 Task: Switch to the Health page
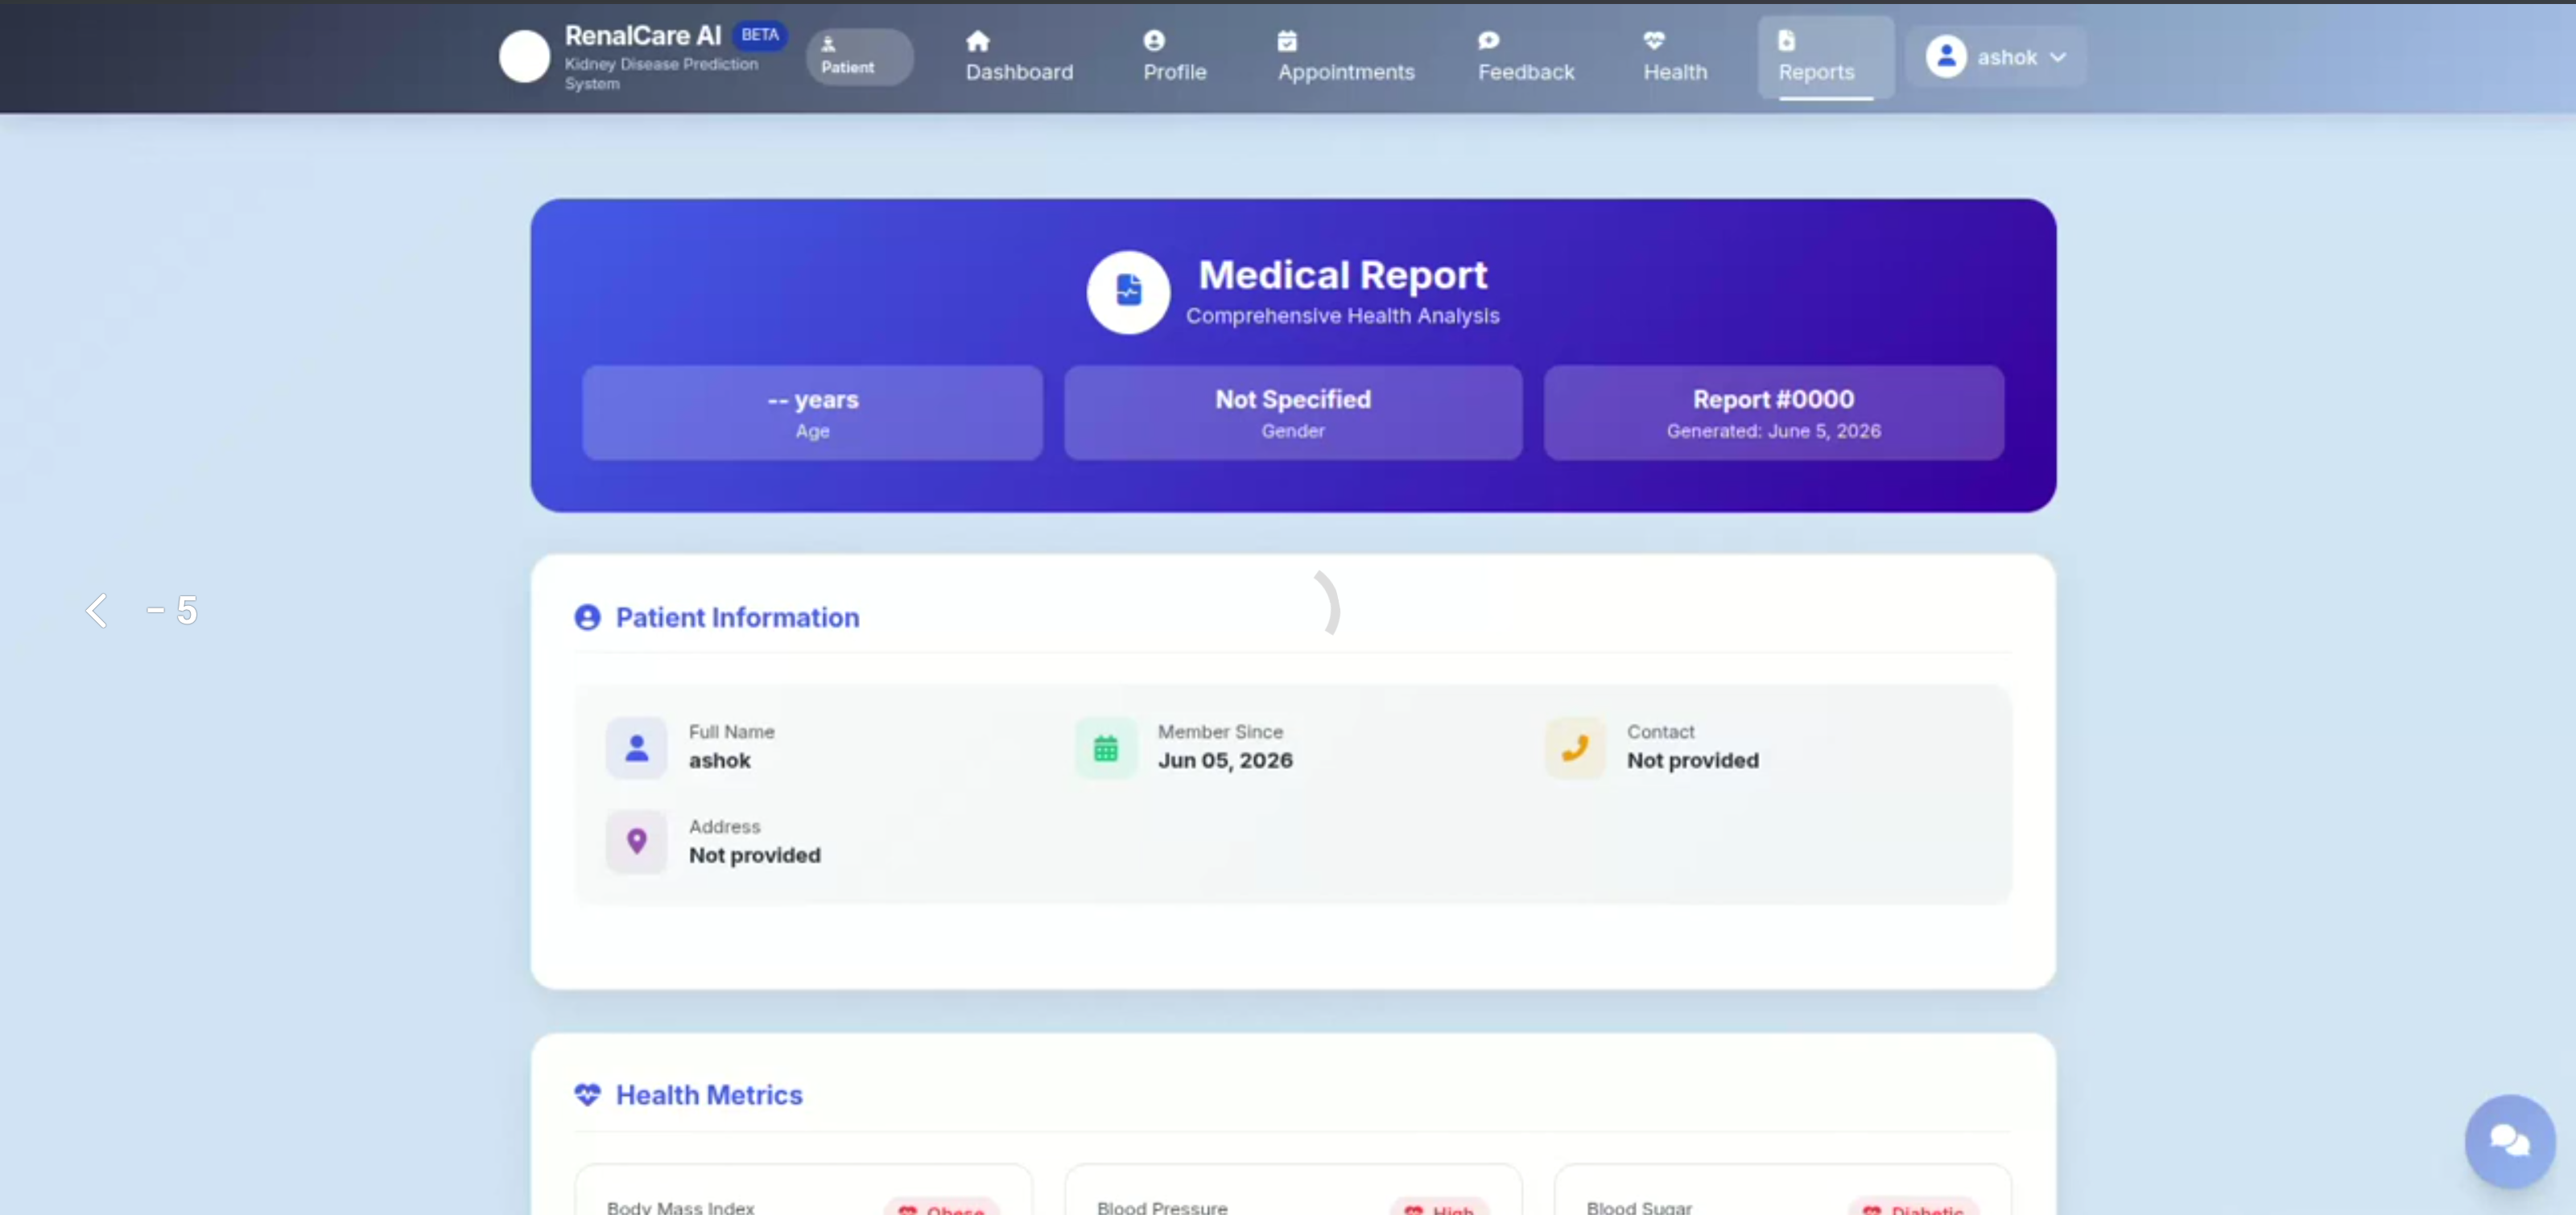click(x=1675, y=57)
